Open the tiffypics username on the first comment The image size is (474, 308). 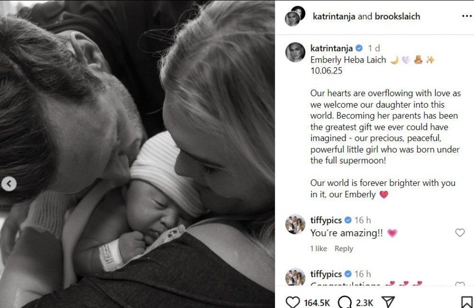pyautogui.click(x=326, y=220)
